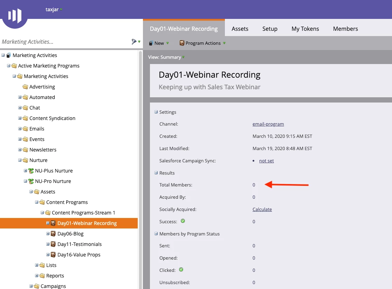Click the NU-Plus Nurture engagement icon
The image size is (392, 289).
[x=31, y=171]
